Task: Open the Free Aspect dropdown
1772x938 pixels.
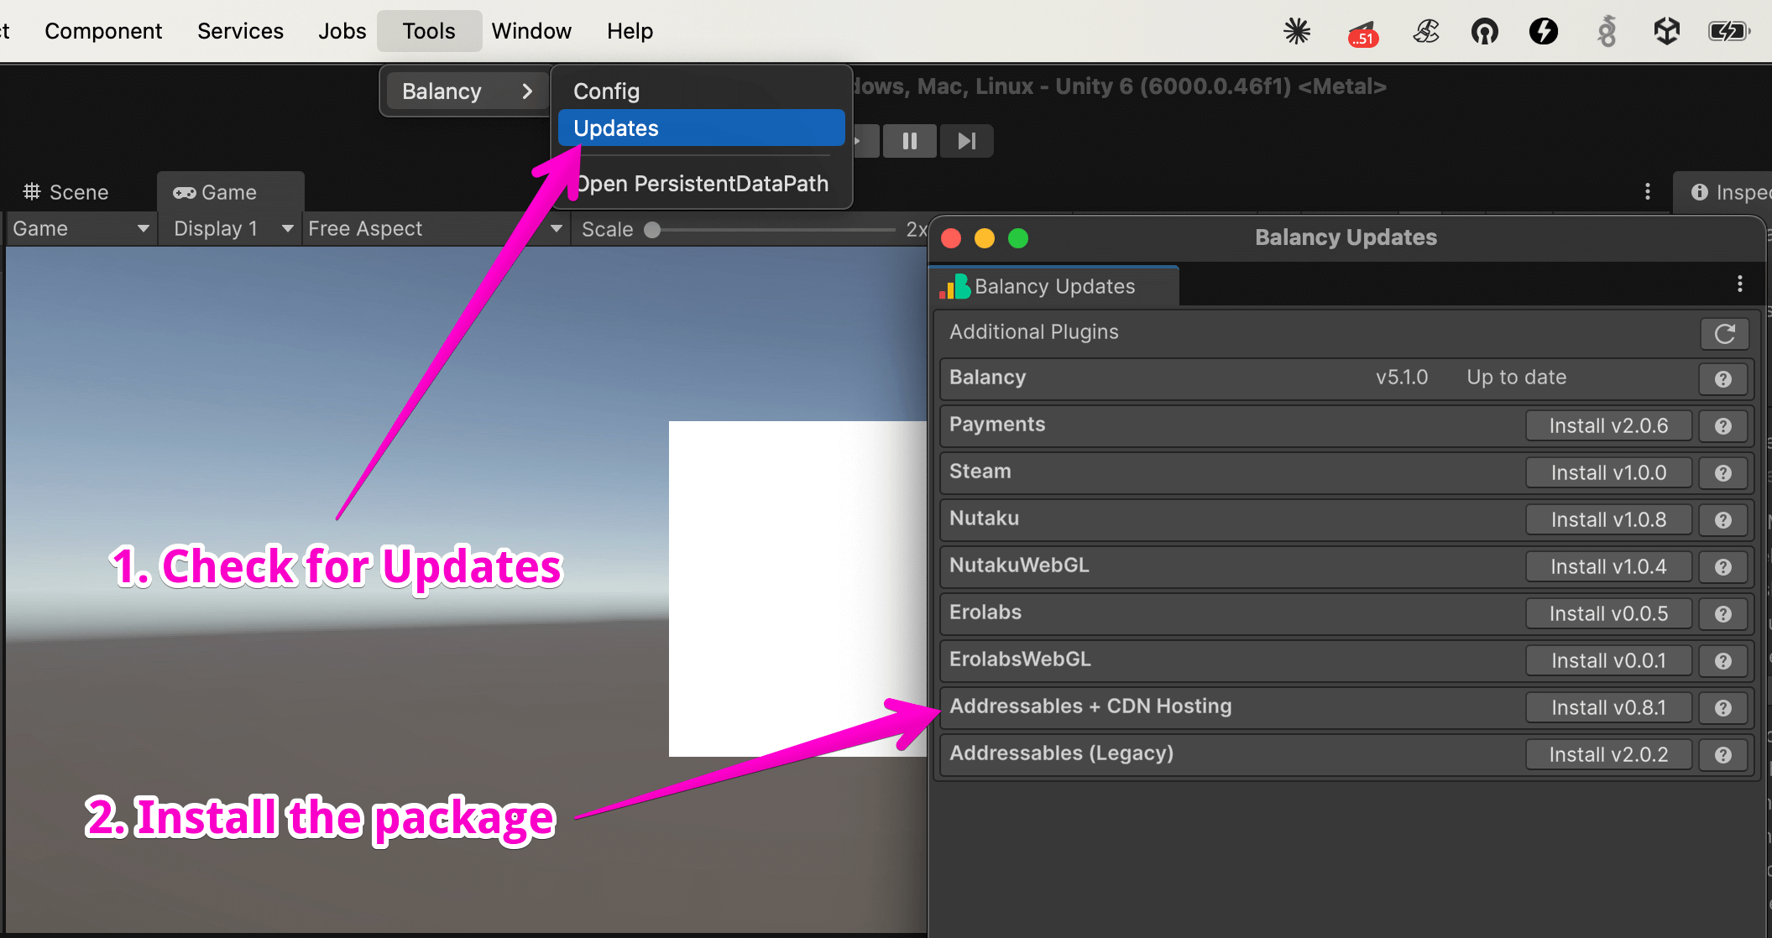Action: (x=433, y=228)
